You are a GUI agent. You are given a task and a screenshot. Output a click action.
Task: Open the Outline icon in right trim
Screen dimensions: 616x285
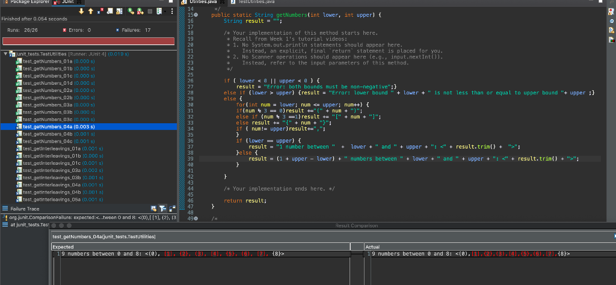tap(611, 30)
